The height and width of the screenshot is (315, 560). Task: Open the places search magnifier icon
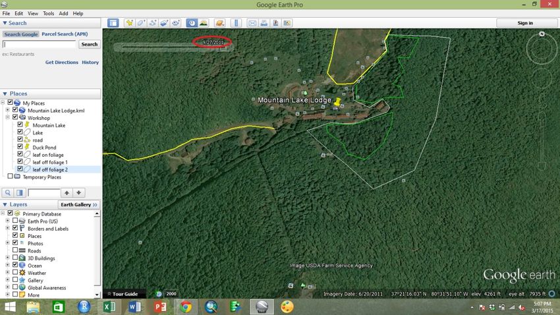pos(7,193)
